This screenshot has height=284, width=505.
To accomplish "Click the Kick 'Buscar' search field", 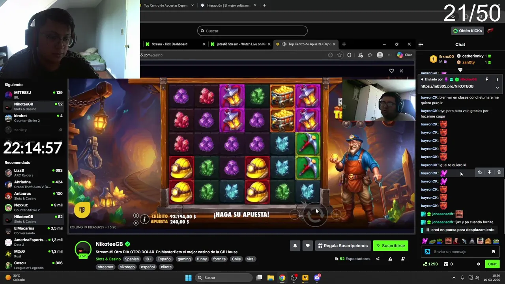I will [252, 31].
